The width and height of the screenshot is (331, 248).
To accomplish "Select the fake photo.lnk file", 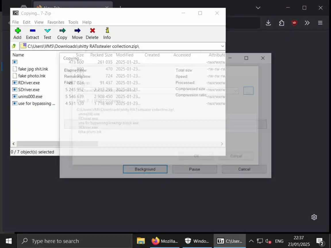I will click(x=32, y=76).
